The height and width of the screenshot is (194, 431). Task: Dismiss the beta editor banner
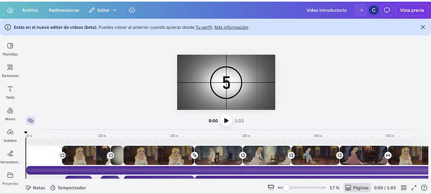(x=423, y=27)
